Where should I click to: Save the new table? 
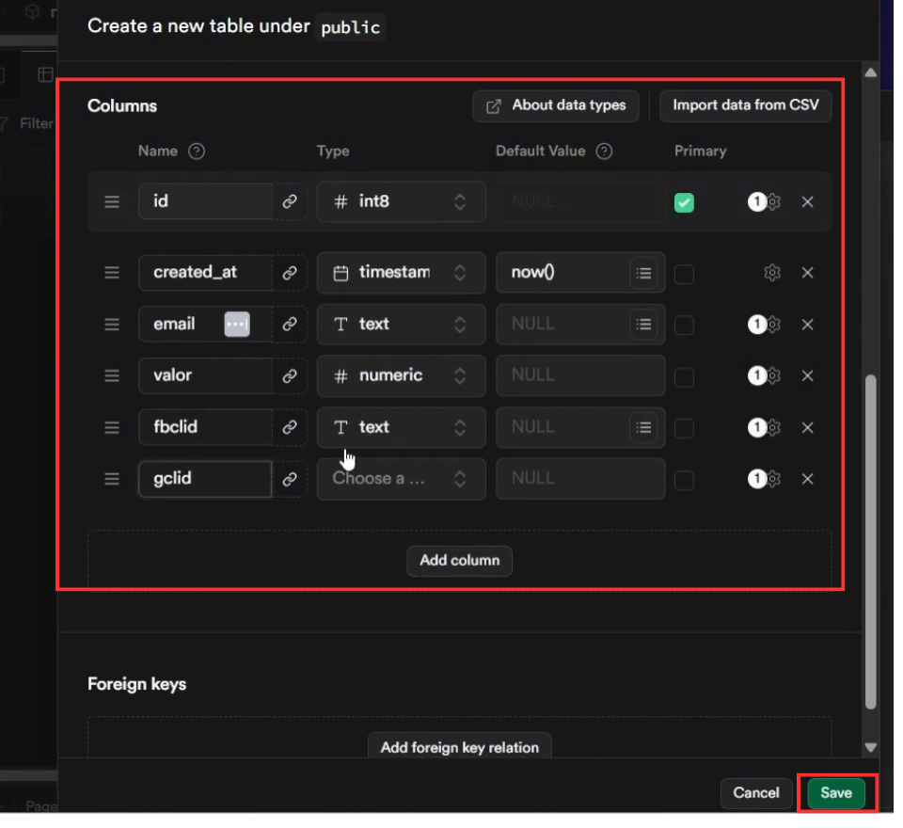(x=835, y=793)
